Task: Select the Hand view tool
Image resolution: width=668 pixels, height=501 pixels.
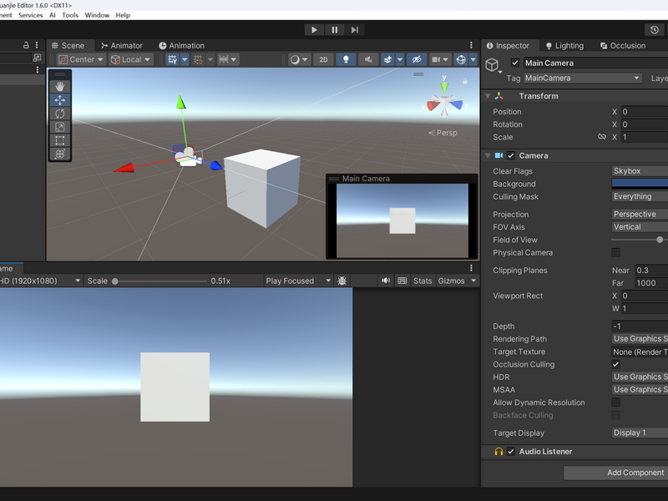Action: coord(59,87)
